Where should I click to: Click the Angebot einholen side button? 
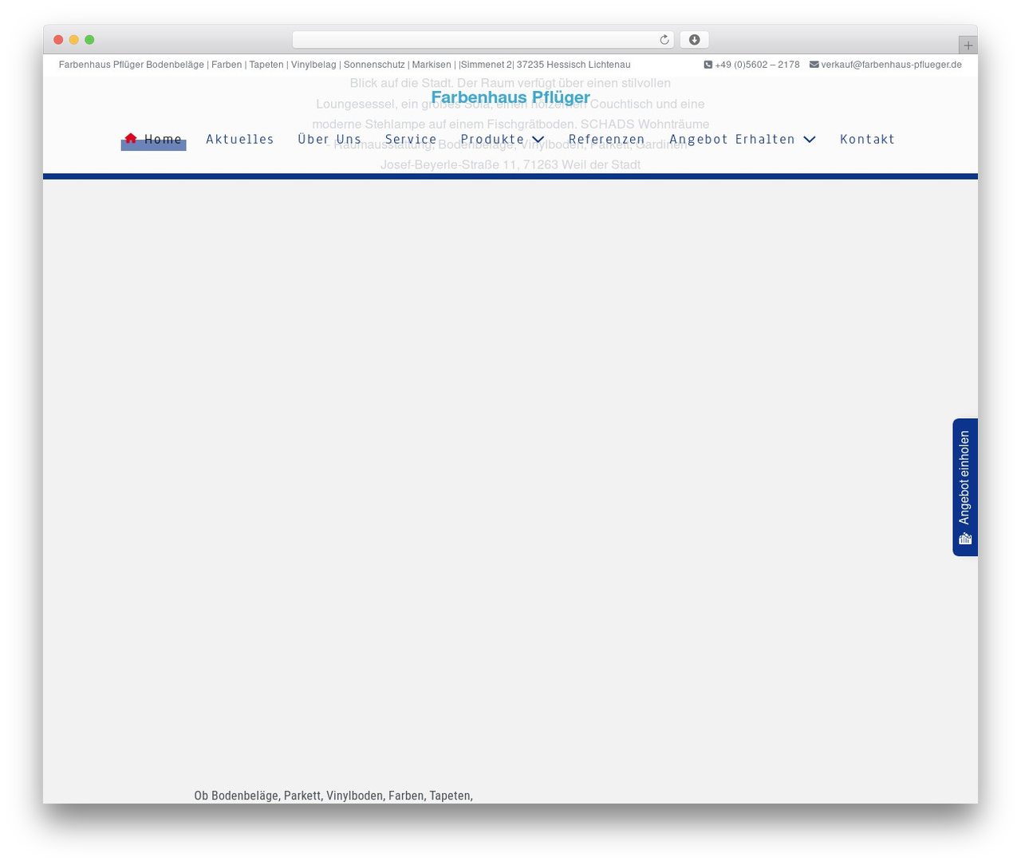965,487
